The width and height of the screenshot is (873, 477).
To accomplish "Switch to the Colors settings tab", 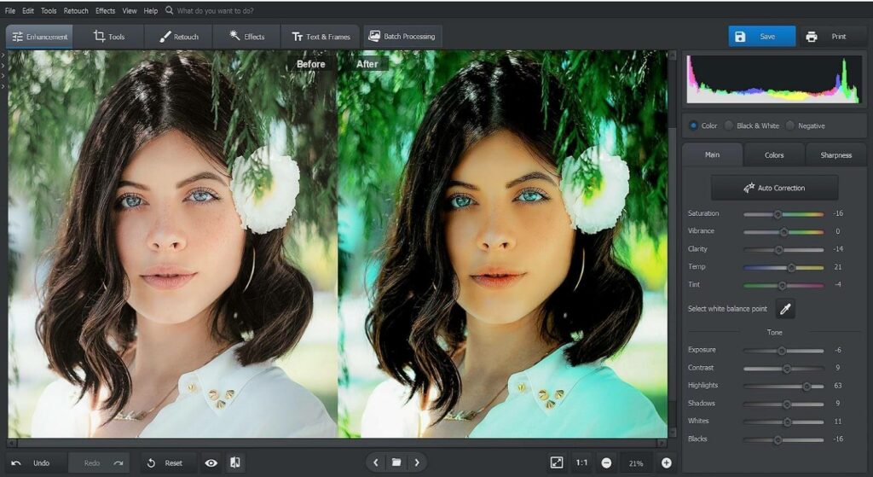I will point(774,155).
